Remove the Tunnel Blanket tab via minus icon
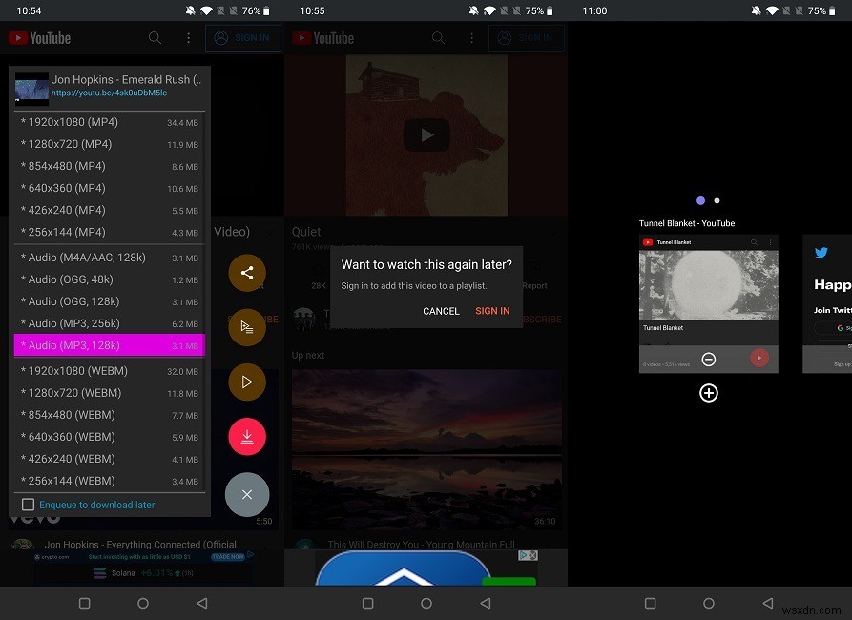Image resolution: width=852 pixels, height=620 pixels. (x=707, y=360)
